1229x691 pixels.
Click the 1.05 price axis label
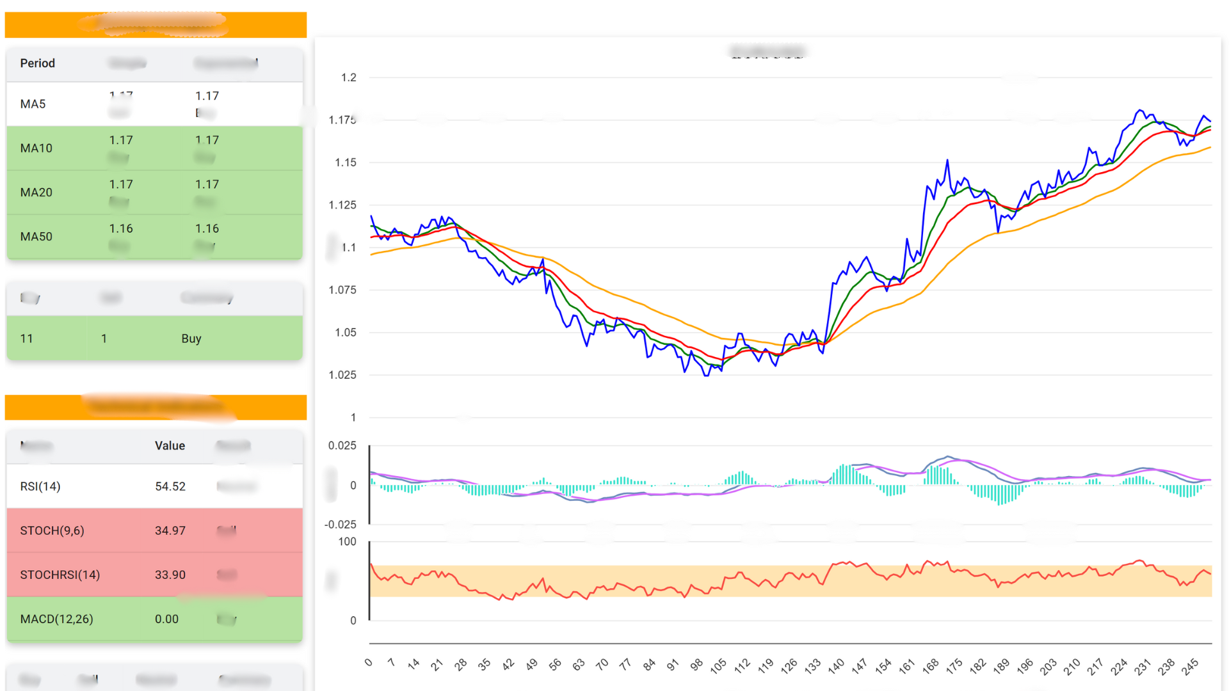346,332
